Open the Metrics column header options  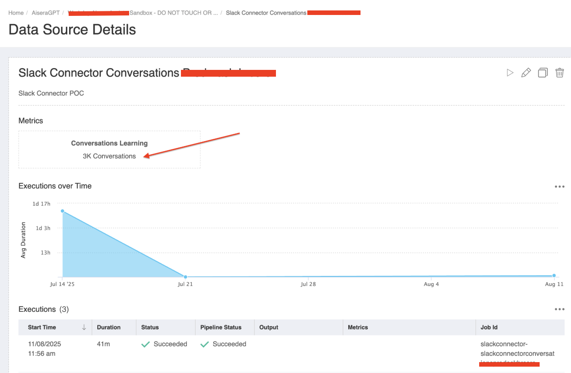click(357, 327)
